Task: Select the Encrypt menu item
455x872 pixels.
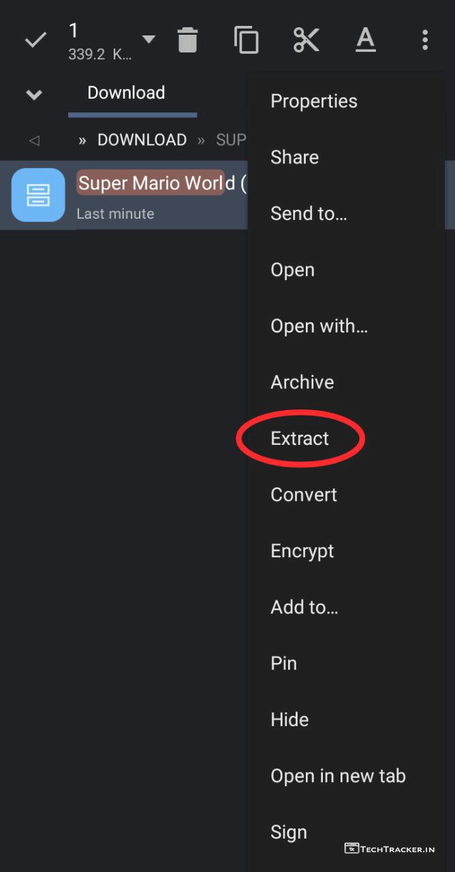Action: coord(302,551)
